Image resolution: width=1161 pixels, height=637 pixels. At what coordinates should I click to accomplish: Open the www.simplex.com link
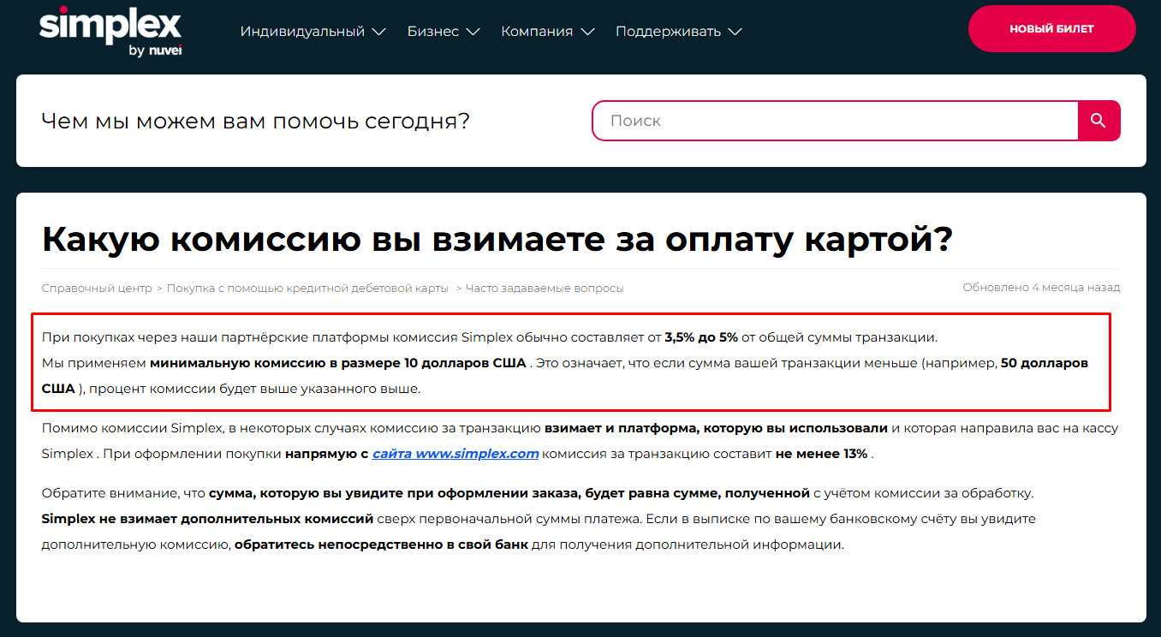coord(454,454)
